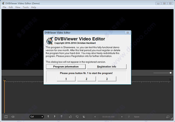Click the app icon in main title bar
Image resolution: width=175 pixels, height=122 pixels.
[3, 3]
